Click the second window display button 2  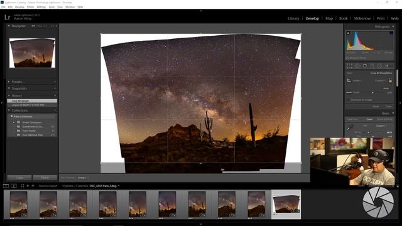tap(14, 186)
